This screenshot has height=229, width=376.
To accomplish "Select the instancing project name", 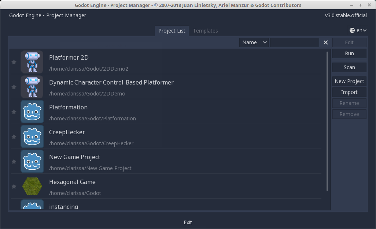I will (x=63, y=207).
